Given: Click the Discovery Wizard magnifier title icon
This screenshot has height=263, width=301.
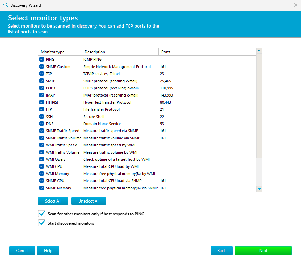Looking at the screenshot, I should (x=6, y=5).
